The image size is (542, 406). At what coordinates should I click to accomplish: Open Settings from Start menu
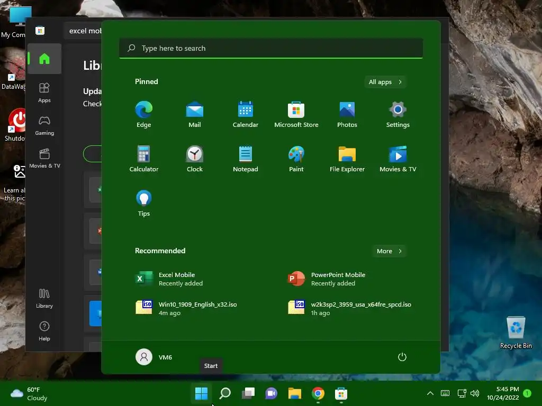[x=398, y=114]
